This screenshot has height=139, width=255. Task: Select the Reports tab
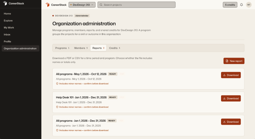99,48
